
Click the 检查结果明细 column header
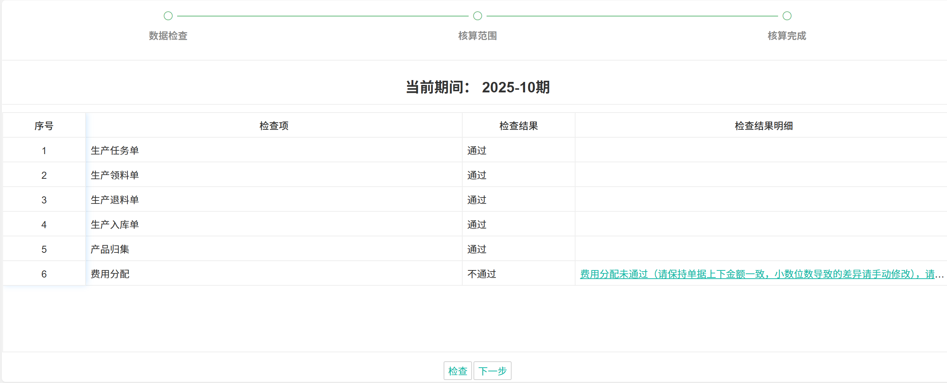click(x=764, y=126)
